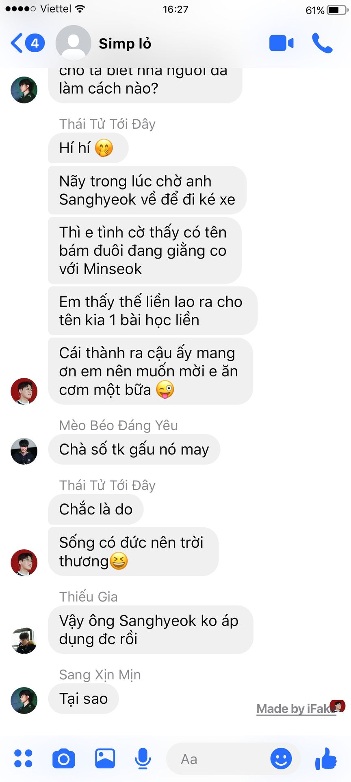Tap the microphone voice message icon
This screenshot has height=782, width=351.
point(143,759)
